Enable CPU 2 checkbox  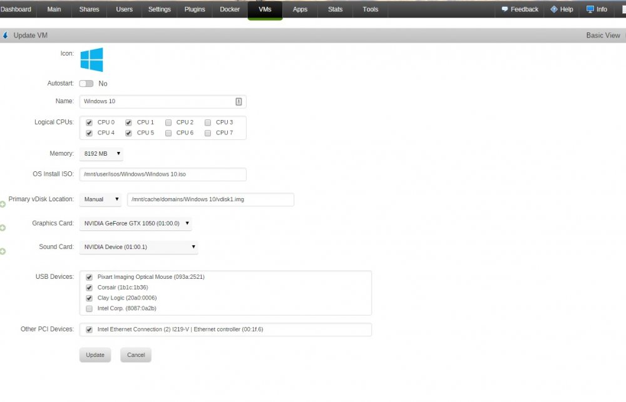point(168,123)
